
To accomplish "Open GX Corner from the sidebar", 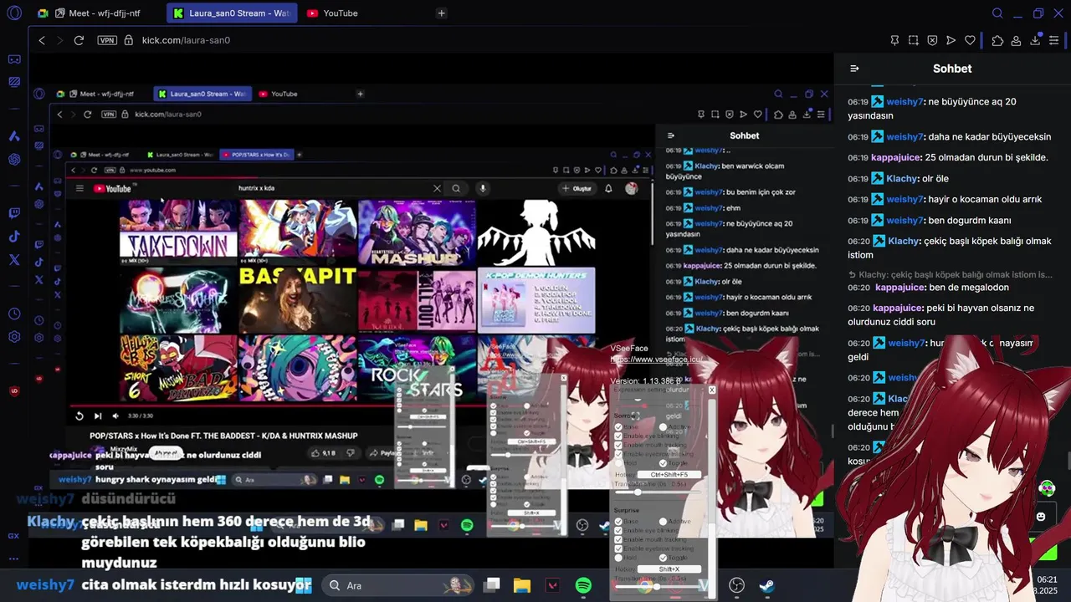I will pos(14,59).
